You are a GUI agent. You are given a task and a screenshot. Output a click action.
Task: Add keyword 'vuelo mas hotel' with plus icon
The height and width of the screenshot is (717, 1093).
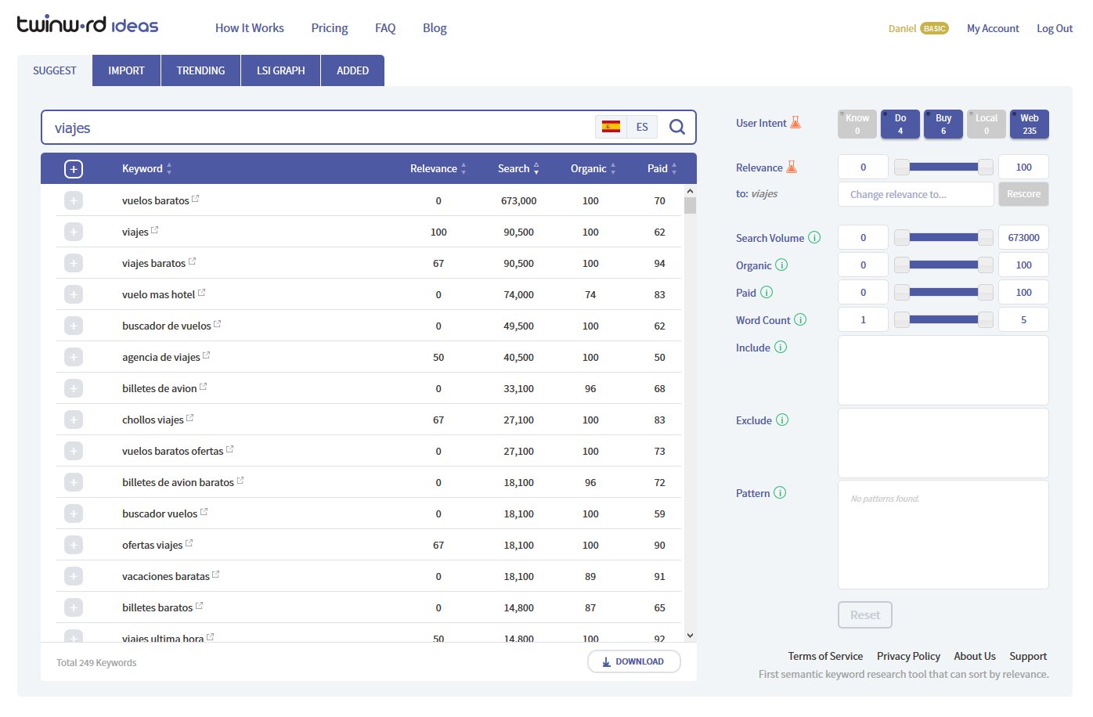click(74, 294)
